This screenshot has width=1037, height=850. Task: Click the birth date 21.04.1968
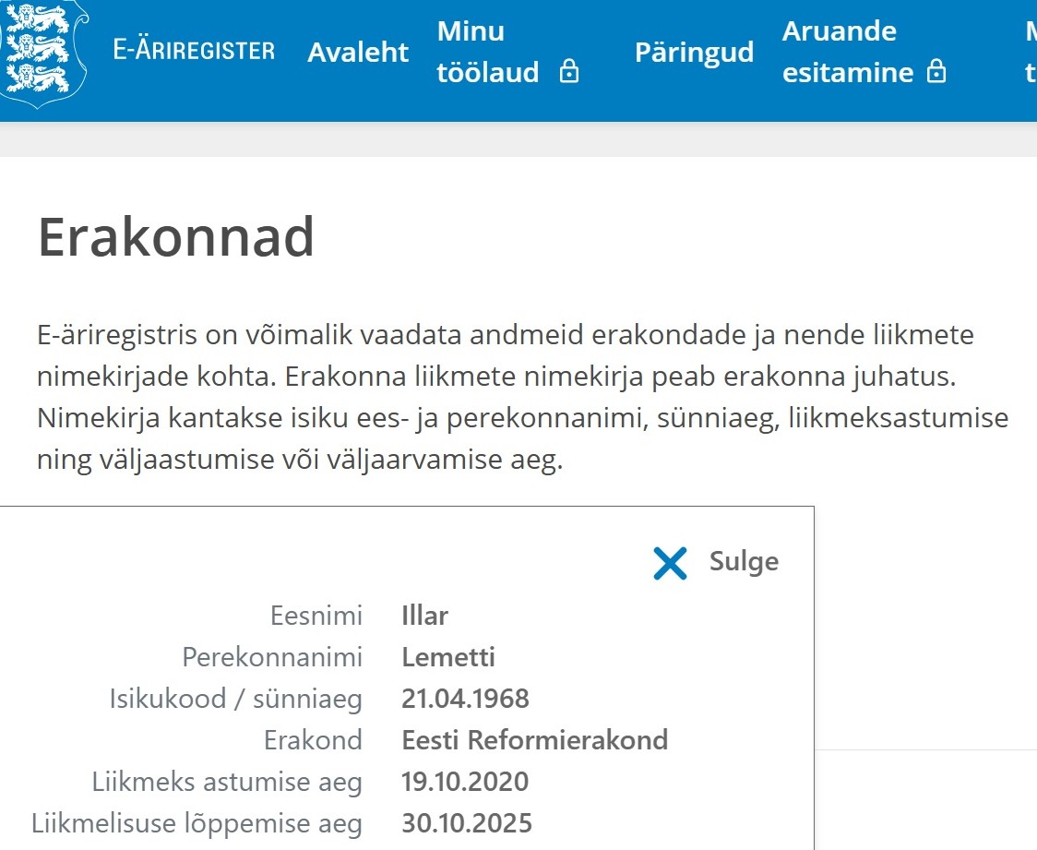pos(465,699)
